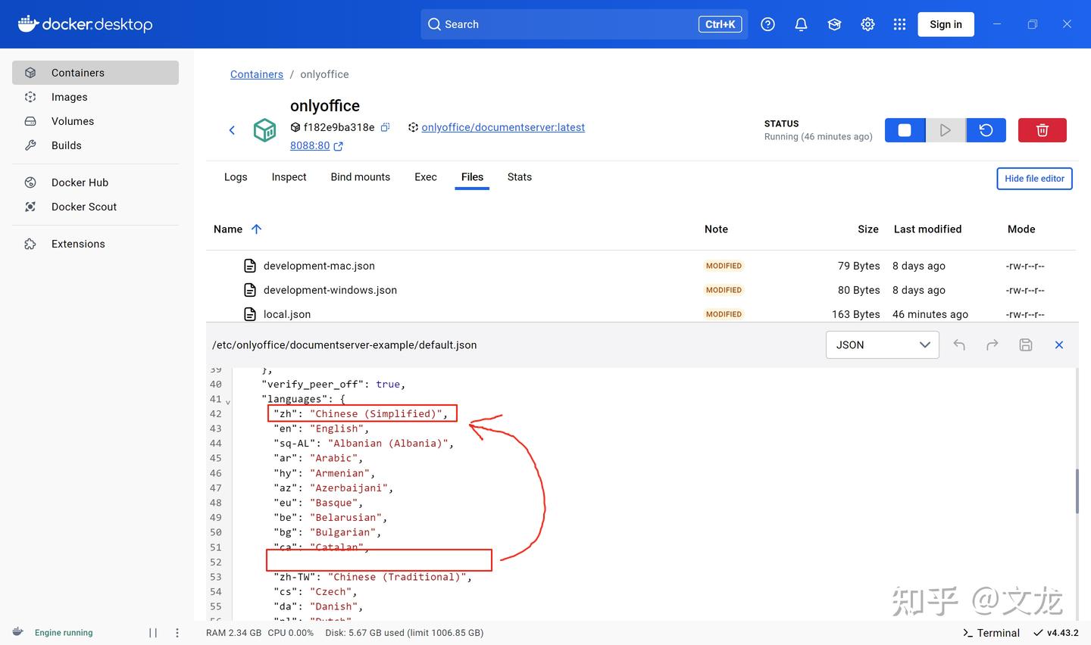The height and width of the screenshot is (645, 1091).
Task: Open Extensions in the sidebar
Action: (x=95, y=244)
